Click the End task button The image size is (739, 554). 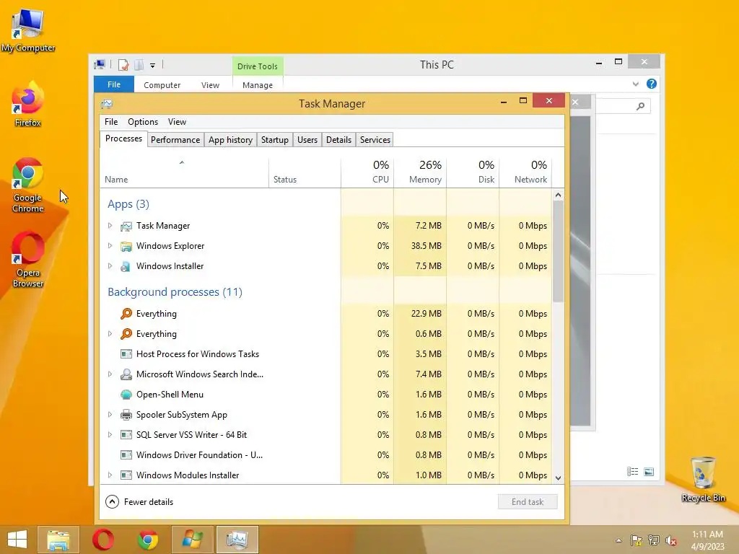528,502
